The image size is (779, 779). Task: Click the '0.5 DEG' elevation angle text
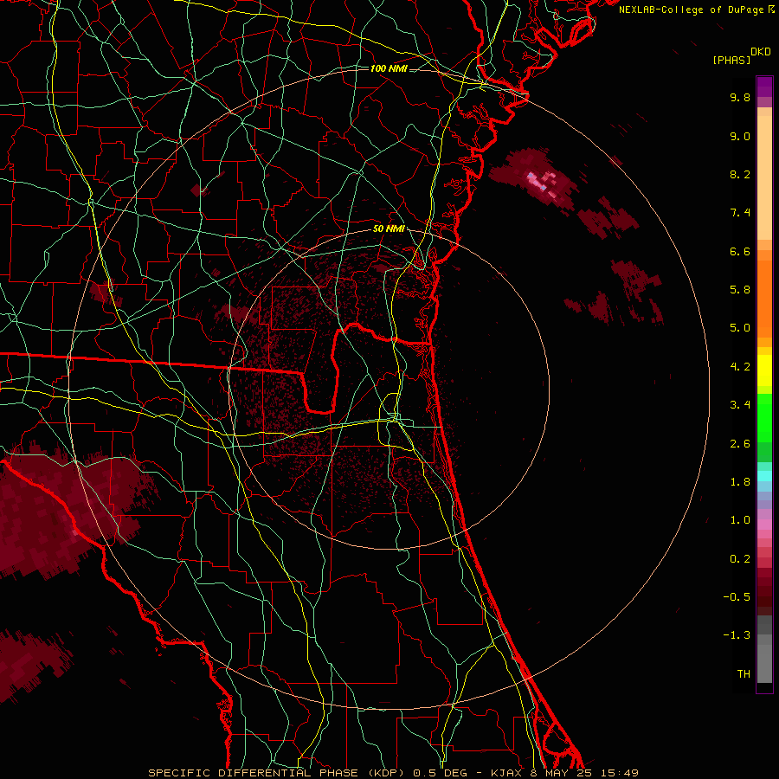coord(441,773)
